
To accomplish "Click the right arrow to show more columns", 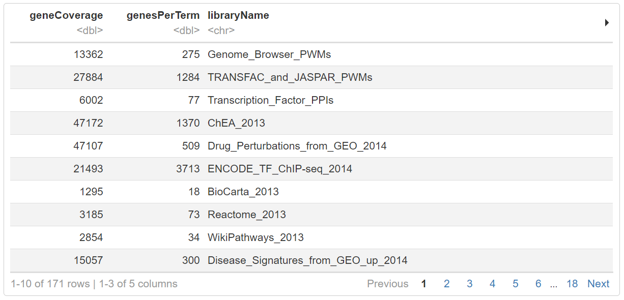I will pos(607,23).
